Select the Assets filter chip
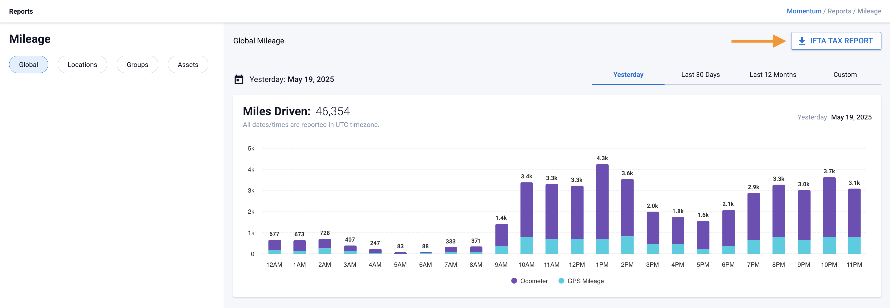The image size is (890, 308). point(188,65)
